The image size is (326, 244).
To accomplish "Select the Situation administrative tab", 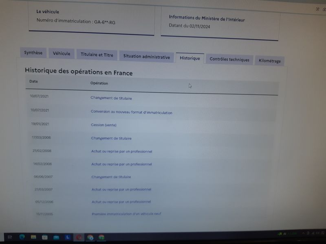I will [147, 57].
